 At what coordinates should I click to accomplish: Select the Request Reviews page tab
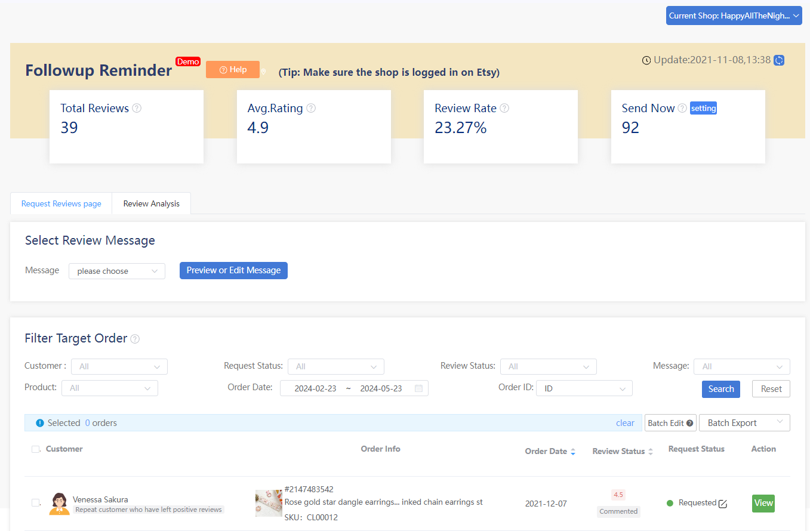(61, 203)
